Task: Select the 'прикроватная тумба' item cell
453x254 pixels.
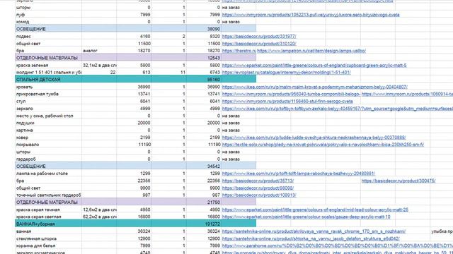Action: [48, 94]
